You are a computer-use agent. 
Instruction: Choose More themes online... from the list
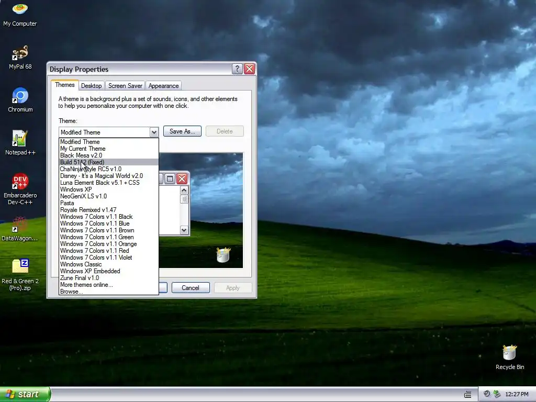coord(109,285)
